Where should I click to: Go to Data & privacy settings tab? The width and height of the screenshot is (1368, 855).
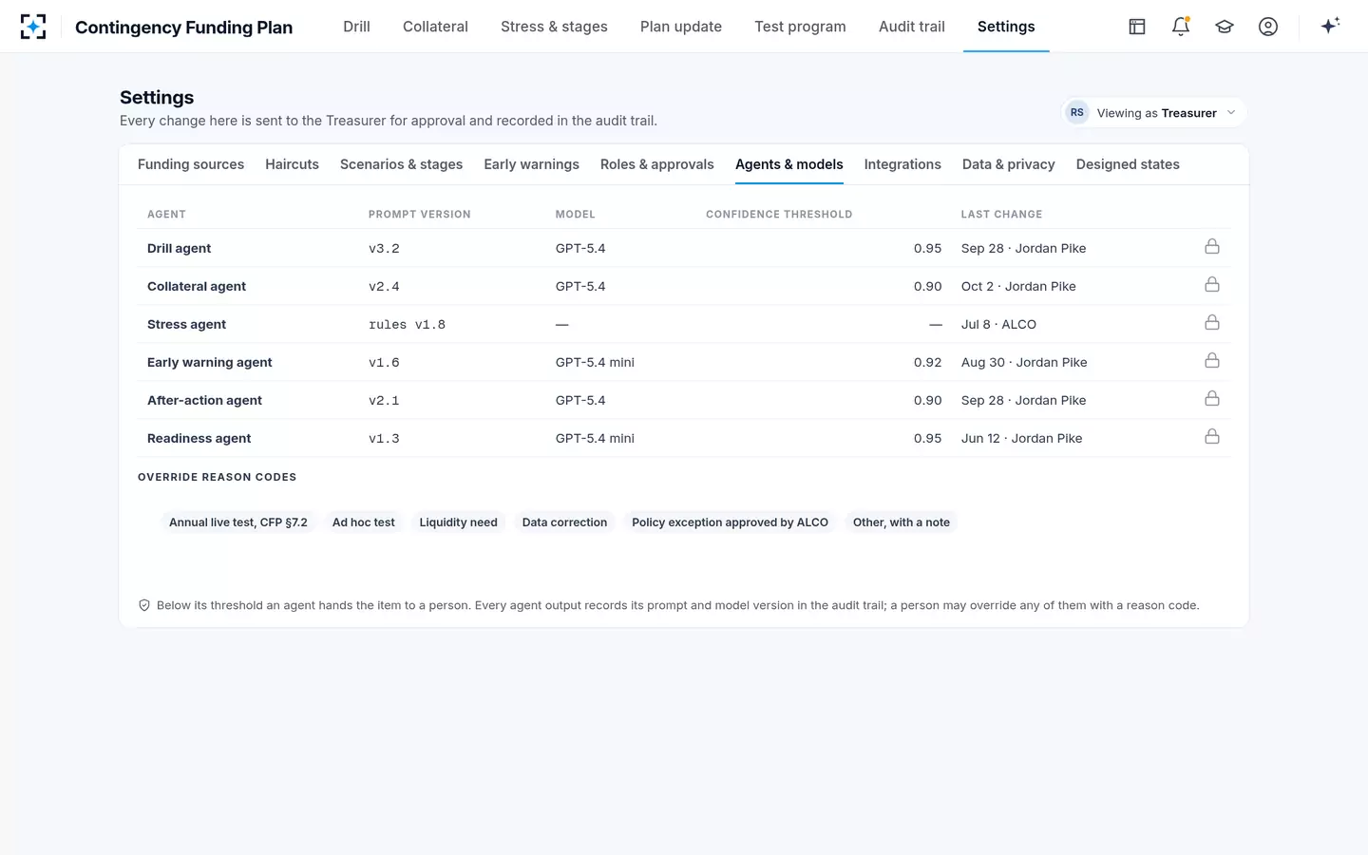point(1009,164)
